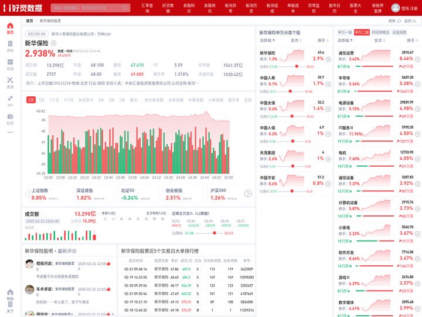The width and height of the screenshot is (422, 317).
Task: Click plus icon on 通信设备 sector row
Action: [417, 184]
